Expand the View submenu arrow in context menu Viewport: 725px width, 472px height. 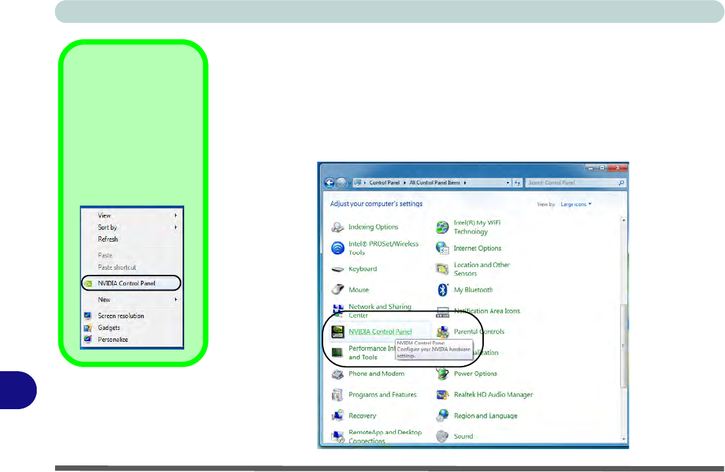point(176,215)
